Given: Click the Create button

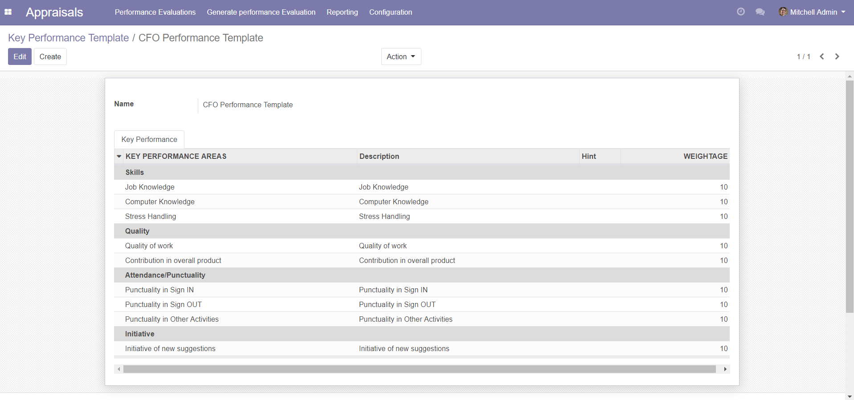Looking at the screenshot, I should [50, 57].
